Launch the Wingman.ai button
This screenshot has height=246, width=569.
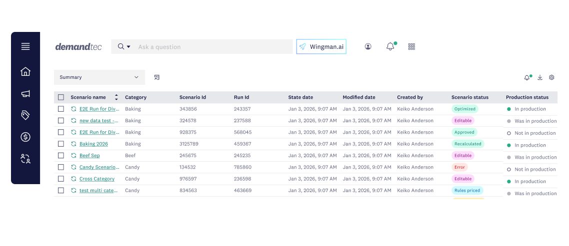pyautogui.click(x=321, y=47)
